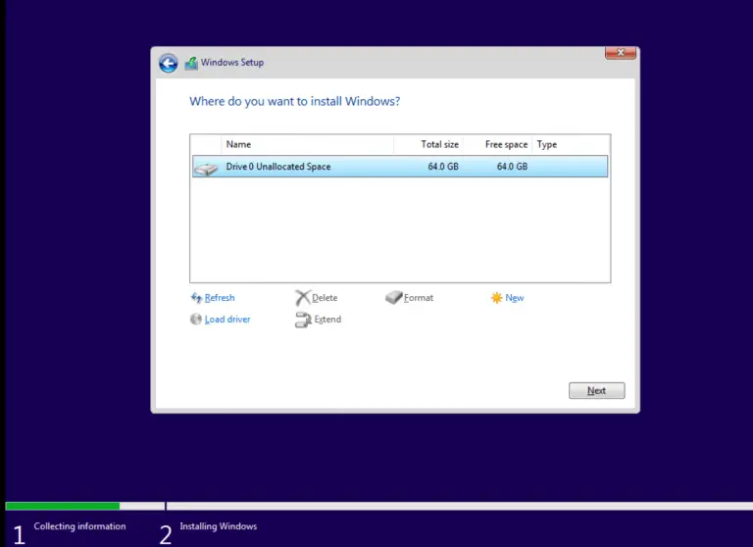Click the blue back arrow button
The height and width of the screenshot is (547, 753).
tap(168, 64)
